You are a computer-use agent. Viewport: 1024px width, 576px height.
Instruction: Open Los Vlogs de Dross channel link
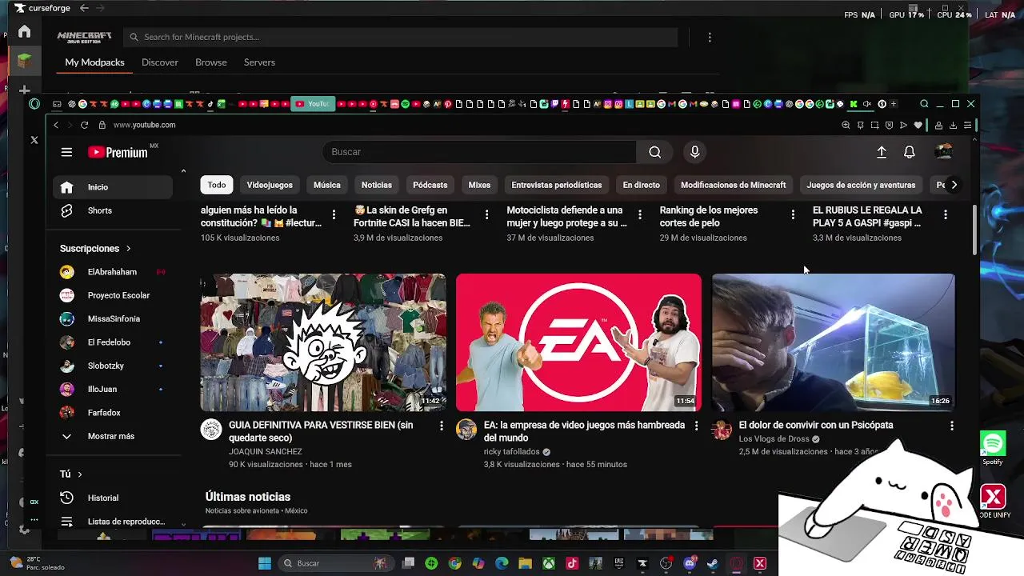point(774,439)
